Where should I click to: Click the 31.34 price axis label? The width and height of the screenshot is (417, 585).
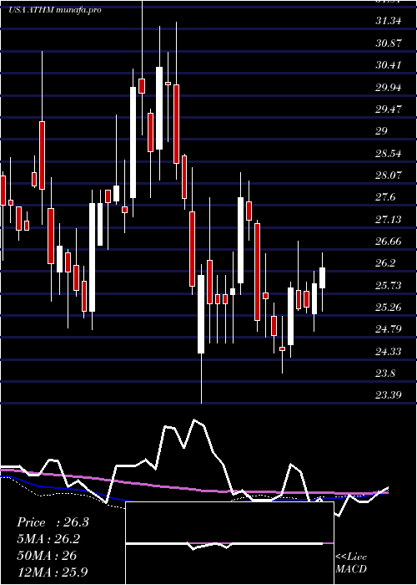tap(389, 21)
